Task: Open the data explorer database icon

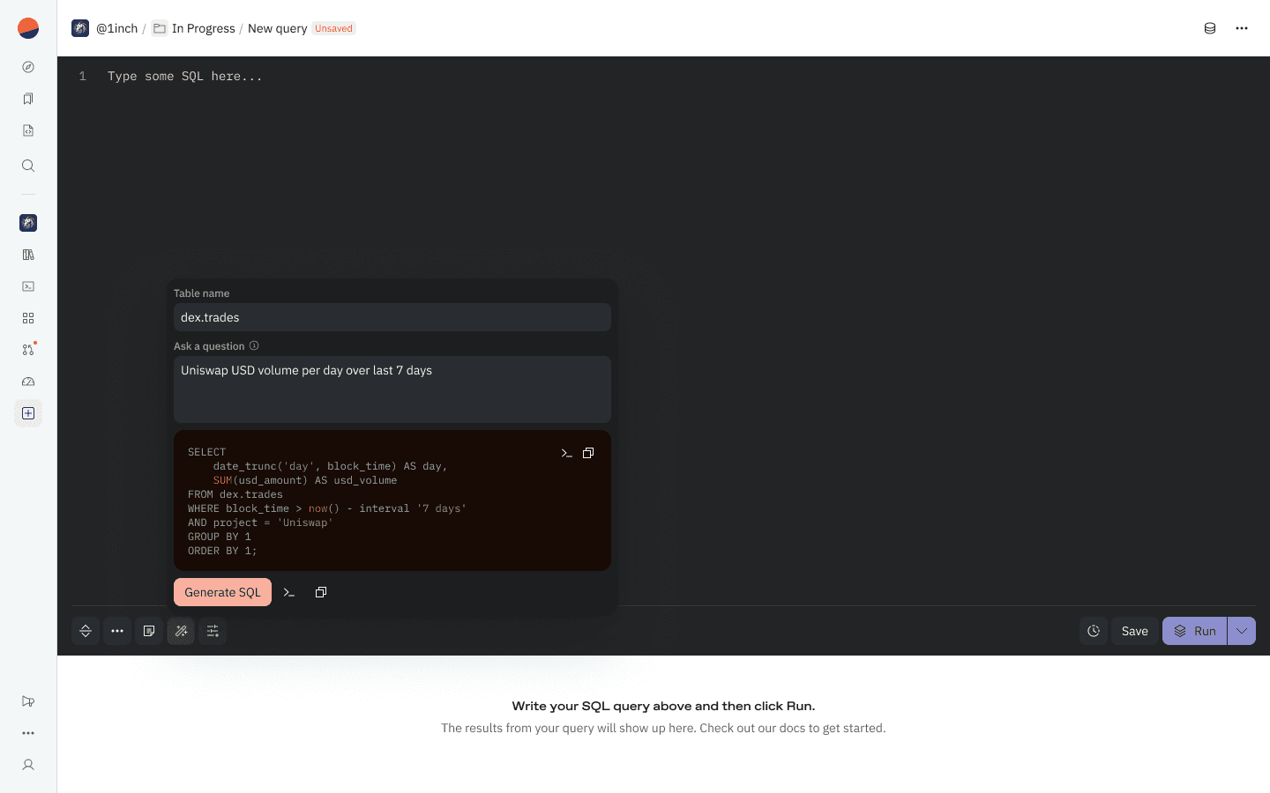Action: (x=1210, y=28)
